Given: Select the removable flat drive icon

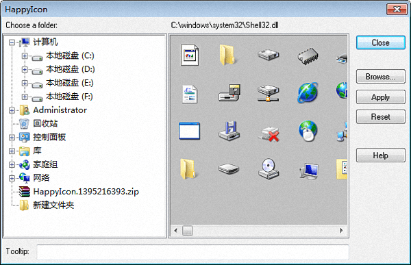Looking at the screenshot, I should pyautogui.click(x=229, y=168).
